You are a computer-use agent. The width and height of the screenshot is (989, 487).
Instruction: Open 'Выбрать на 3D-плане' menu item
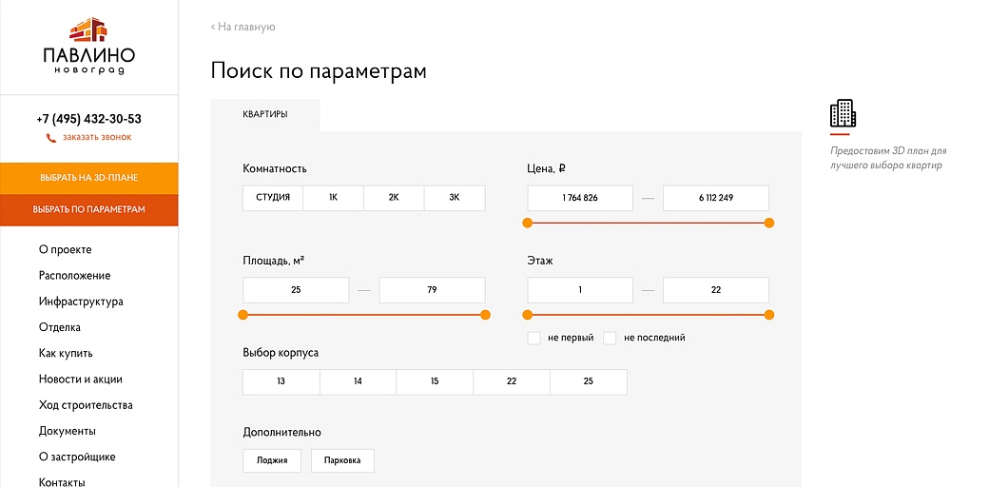tap(89, 178)
